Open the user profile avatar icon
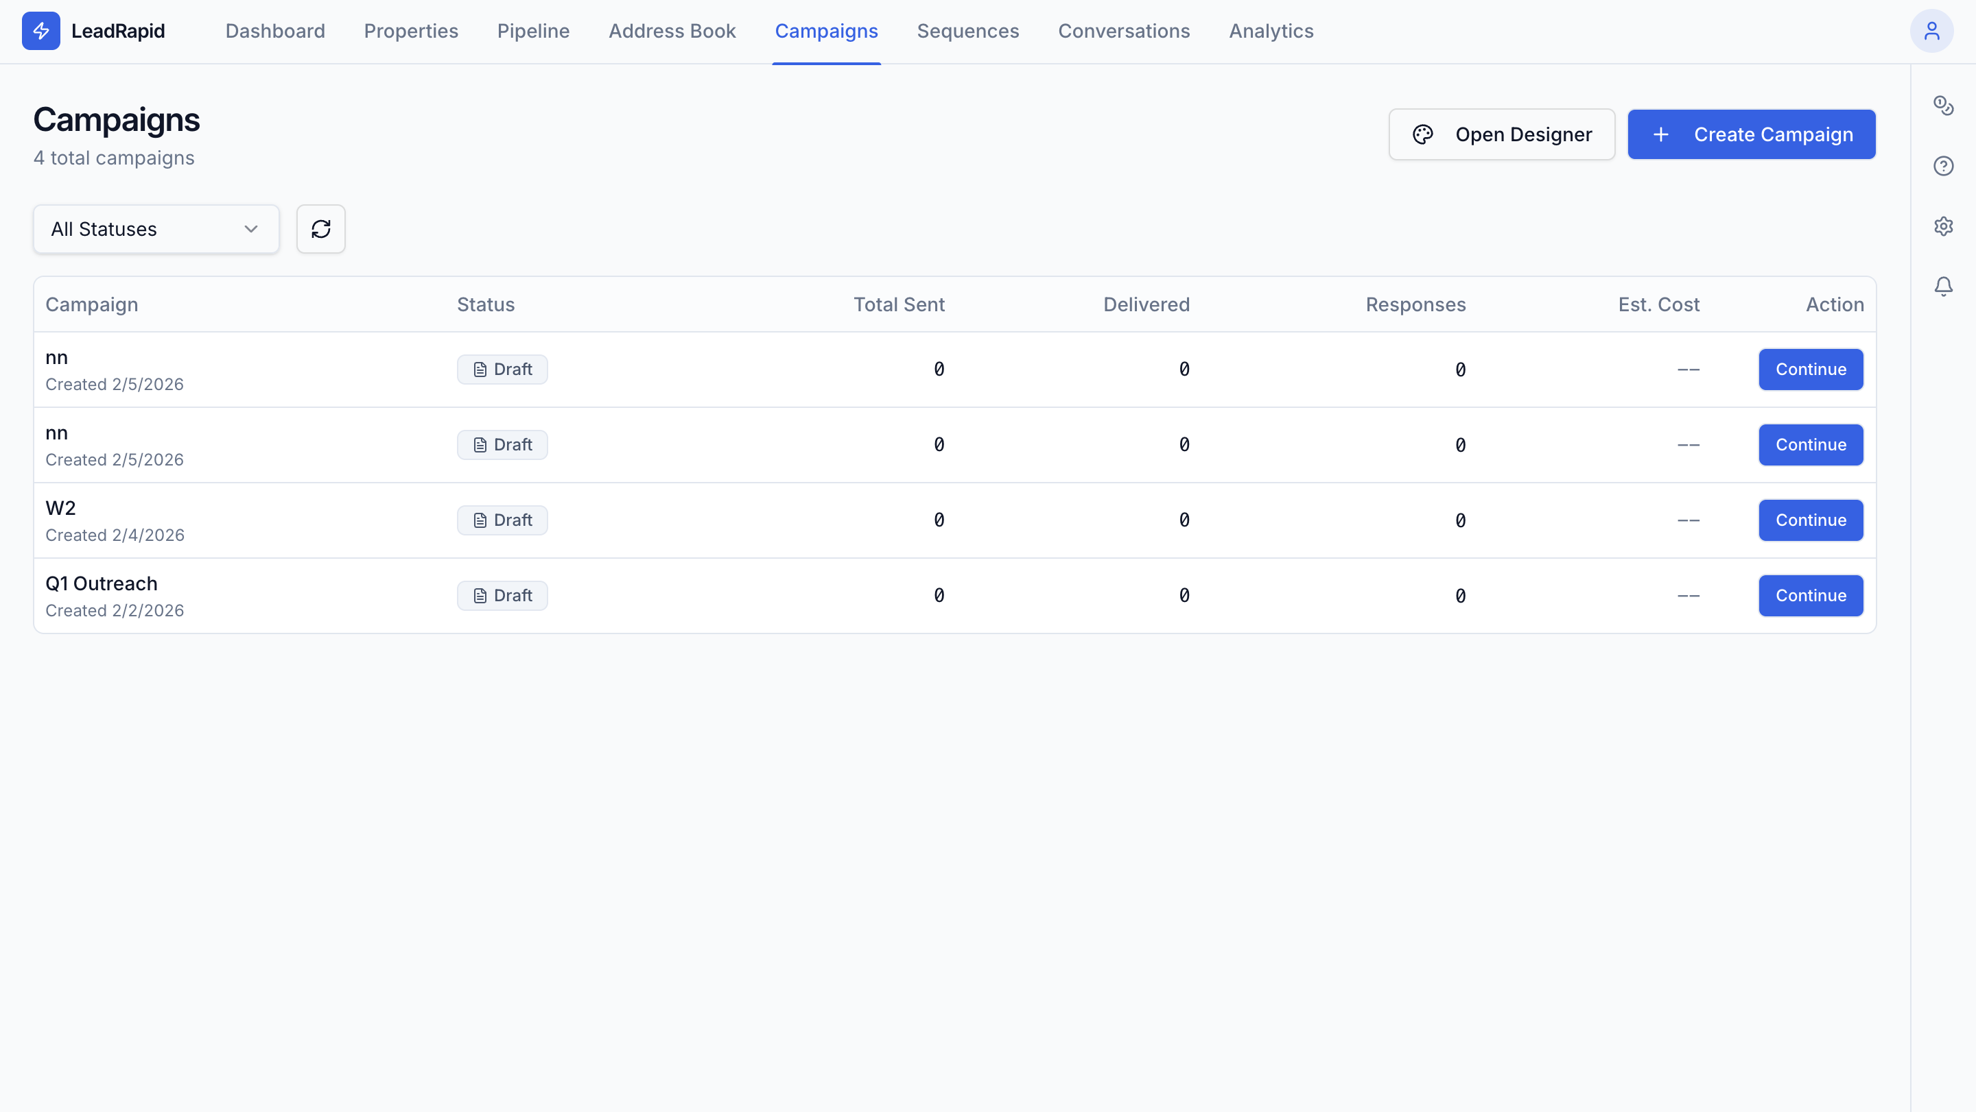The image size is (1976, 1112). (1931, 31)
